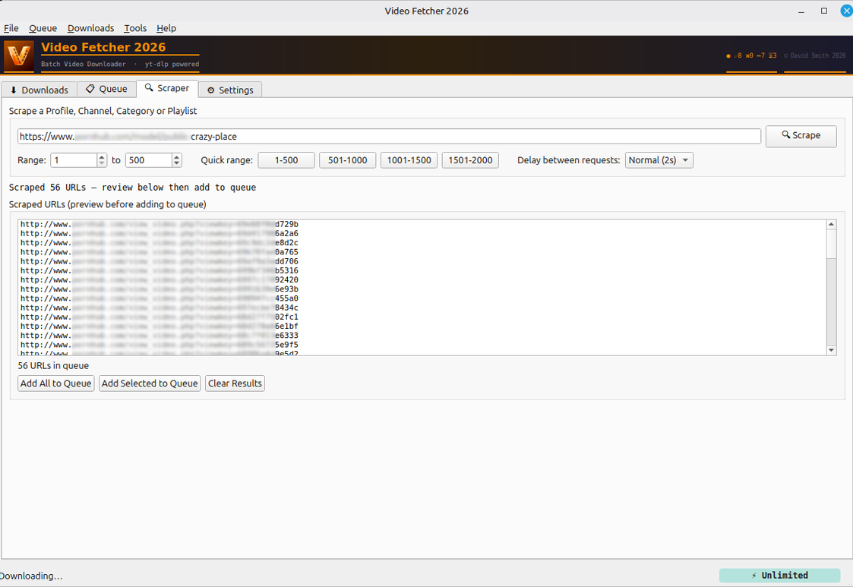Screen dimensions: 853x587
Task: Click the Unlimited speed indicator
Action: click(x=779, y=575)
